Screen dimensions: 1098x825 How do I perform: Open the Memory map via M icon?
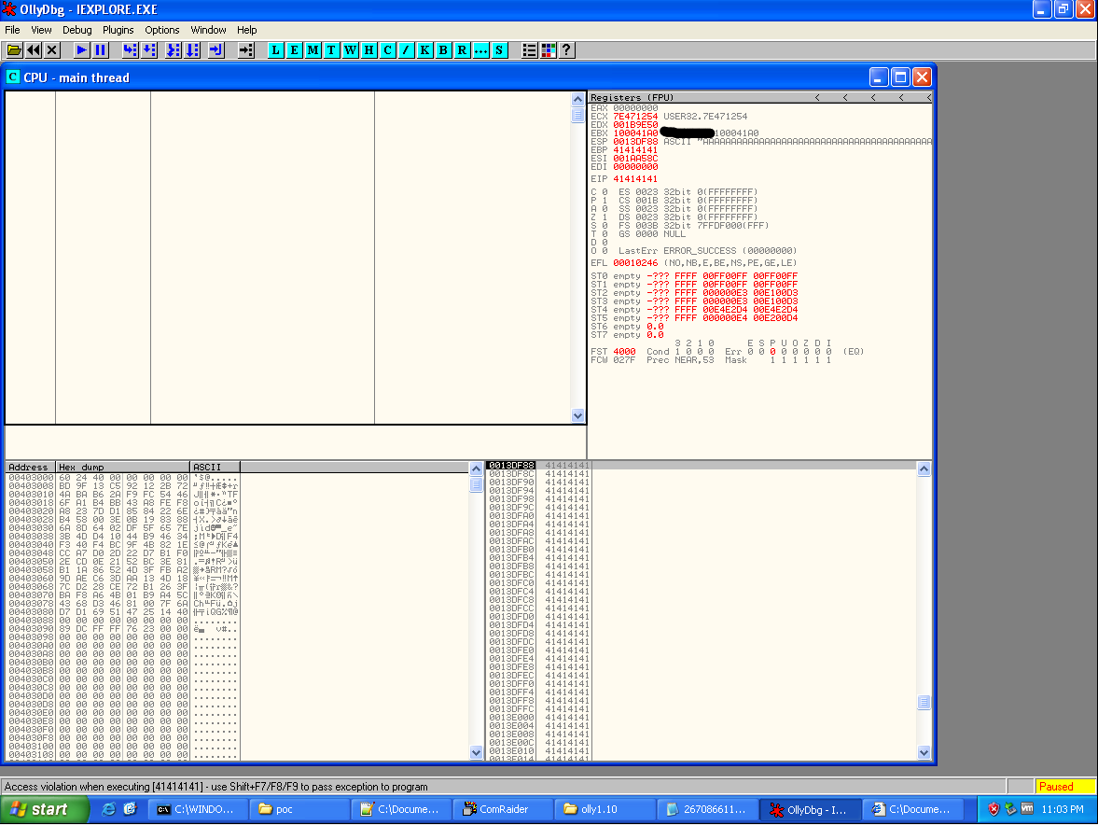(313, 49)
